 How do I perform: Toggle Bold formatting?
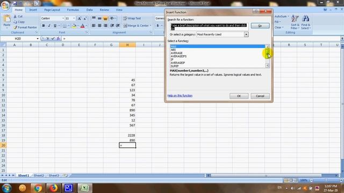coord(44,26)
